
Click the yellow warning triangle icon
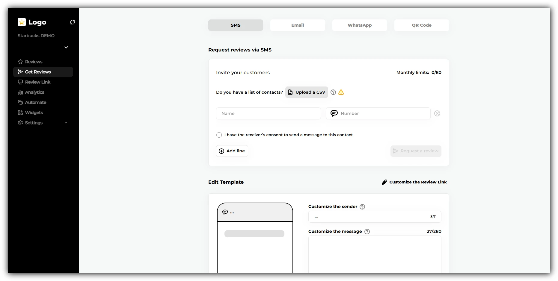pos(341,92)
